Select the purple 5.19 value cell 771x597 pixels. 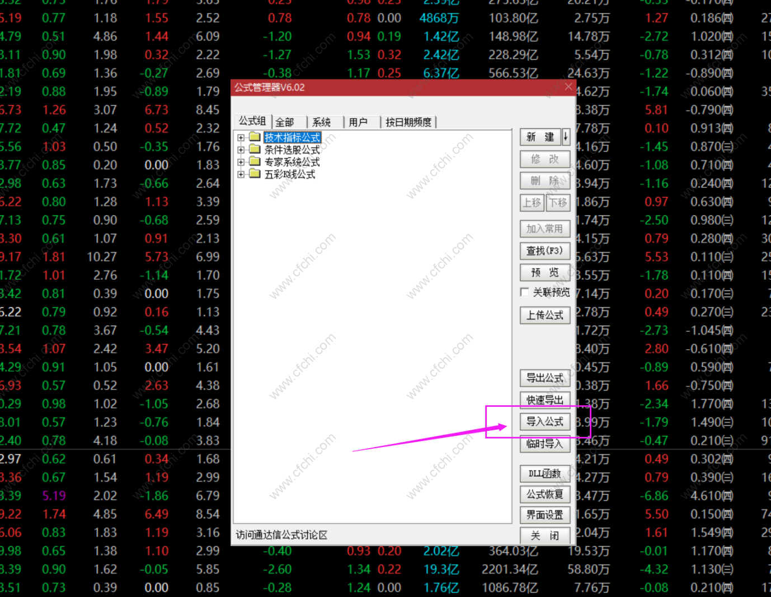click(x=54, y=496)
